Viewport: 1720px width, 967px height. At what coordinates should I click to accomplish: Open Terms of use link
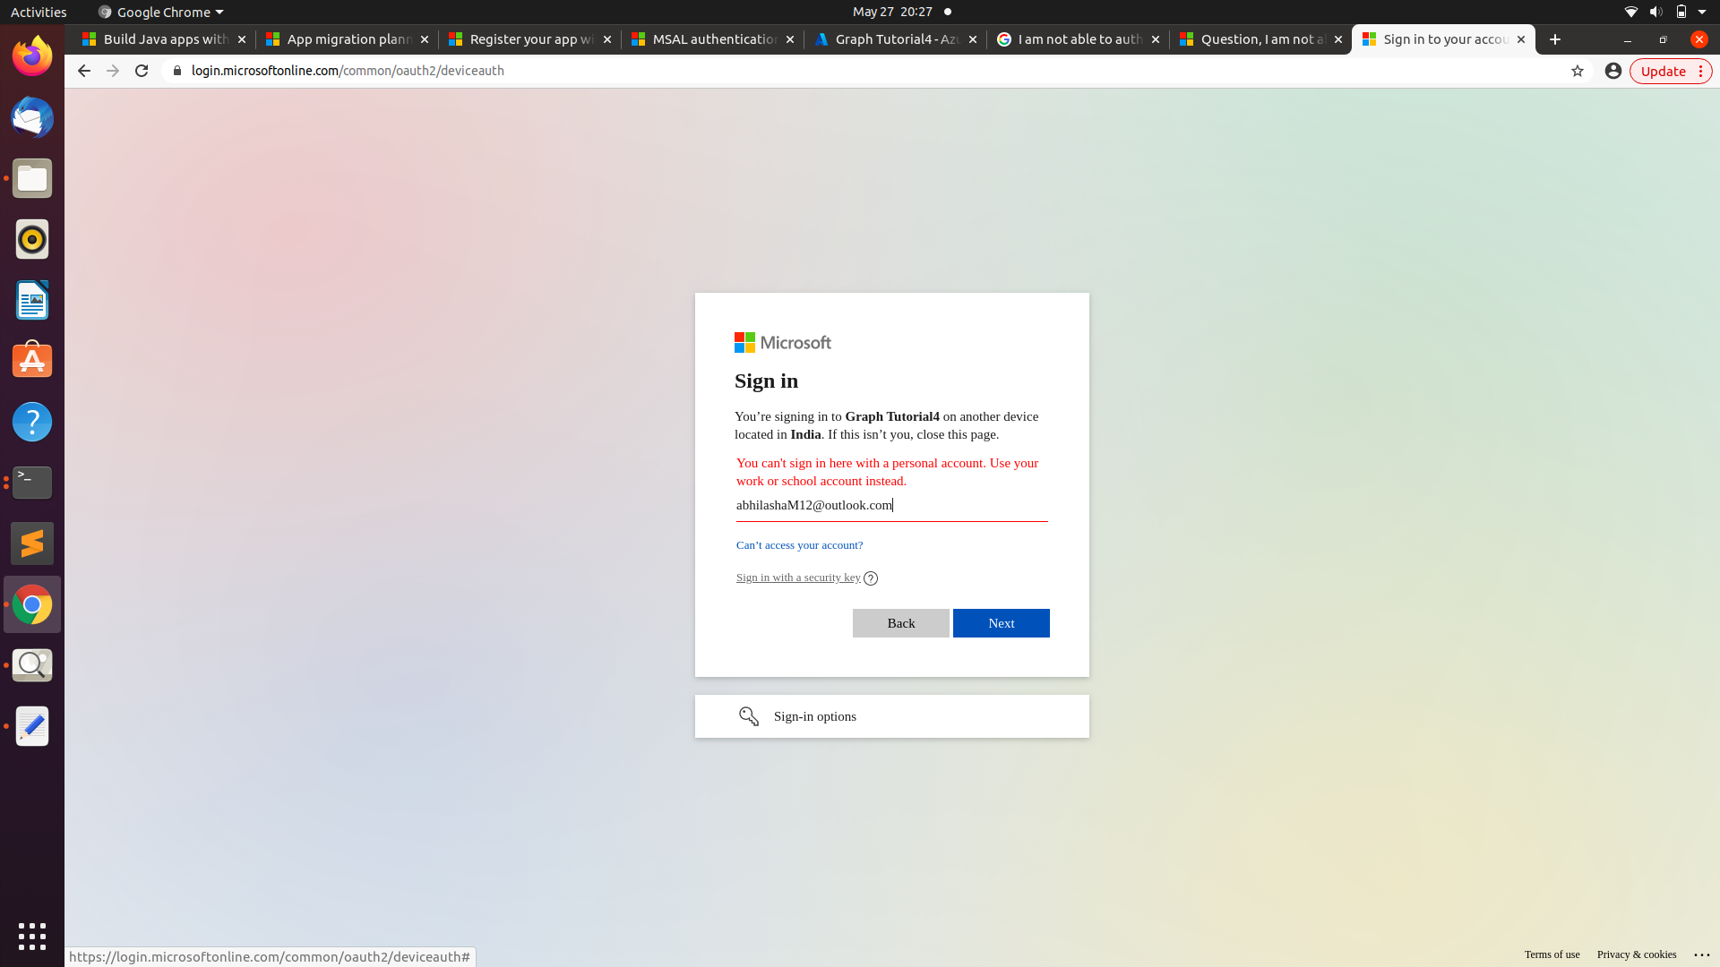coord(1552,954)
